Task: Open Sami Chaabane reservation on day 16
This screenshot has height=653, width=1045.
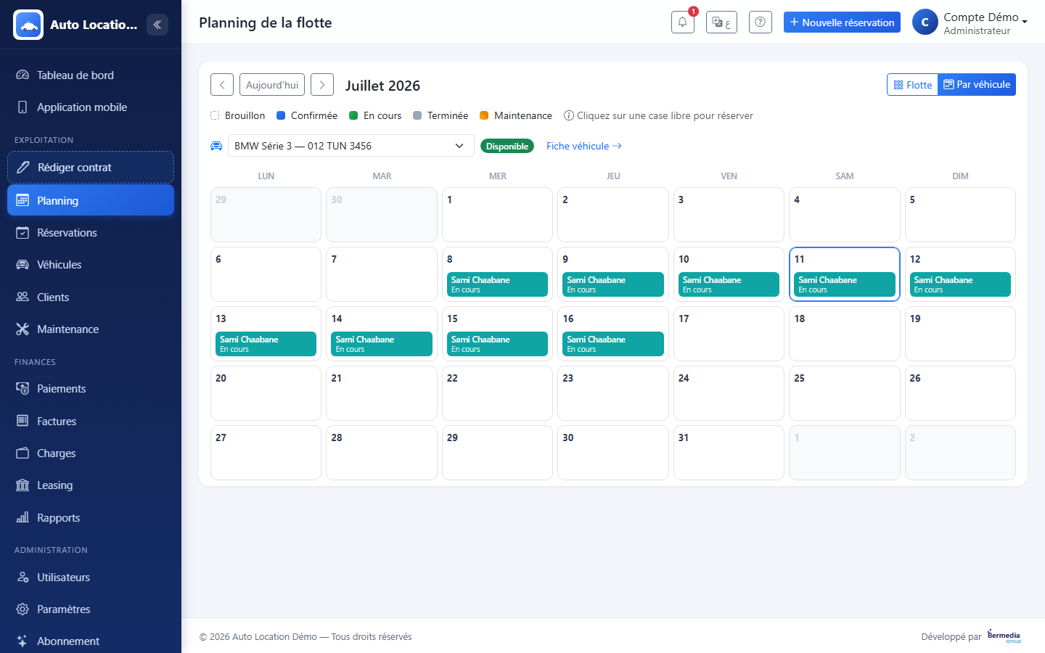Action: coord(613,344)
